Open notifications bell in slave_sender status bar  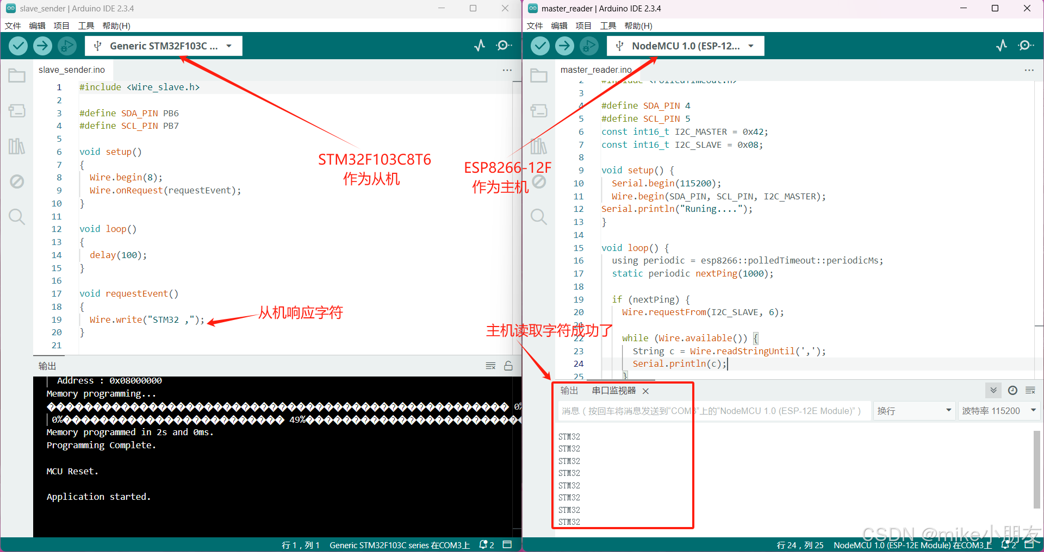486,545
